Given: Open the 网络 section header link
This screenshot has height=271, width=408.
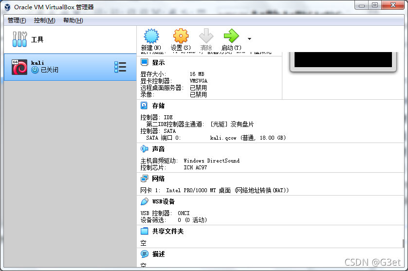Looking at the screenshot, I should tap(158, 179).
